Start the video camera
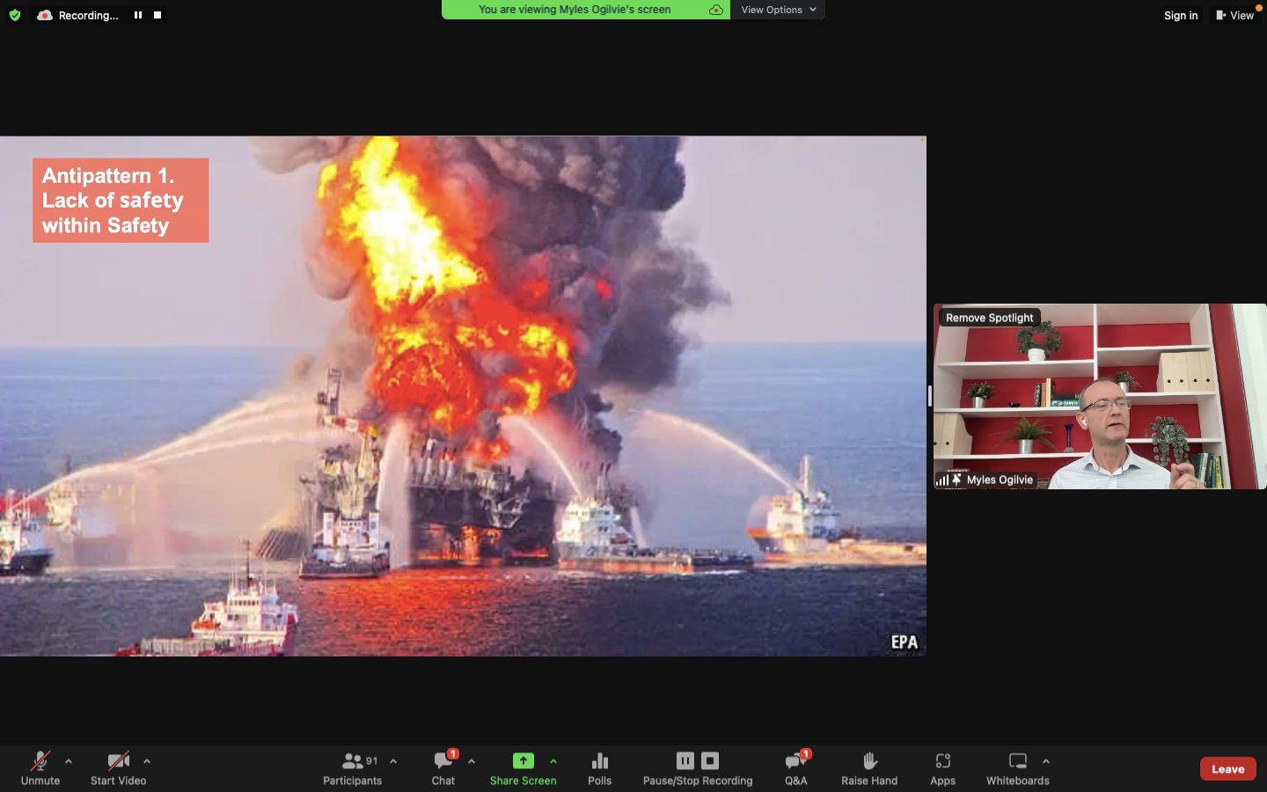The image size is (1267, 792). click(118, 768)
